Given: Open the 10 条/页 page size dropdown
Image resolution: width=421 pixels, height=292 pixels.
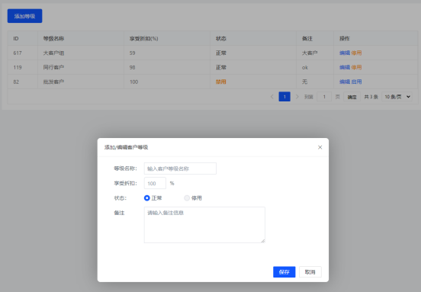Looking at the screenshot, I should point(397,97).
